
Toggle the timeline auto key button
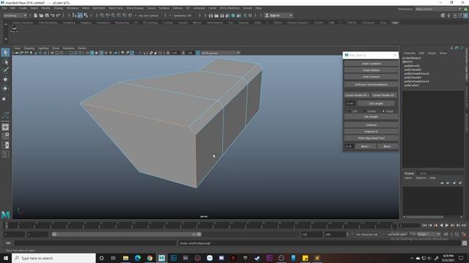(464, 235)
